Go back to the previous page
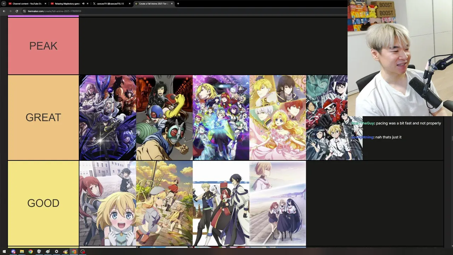The height and width of the screenshot is (255, 453). coord(4,11)
